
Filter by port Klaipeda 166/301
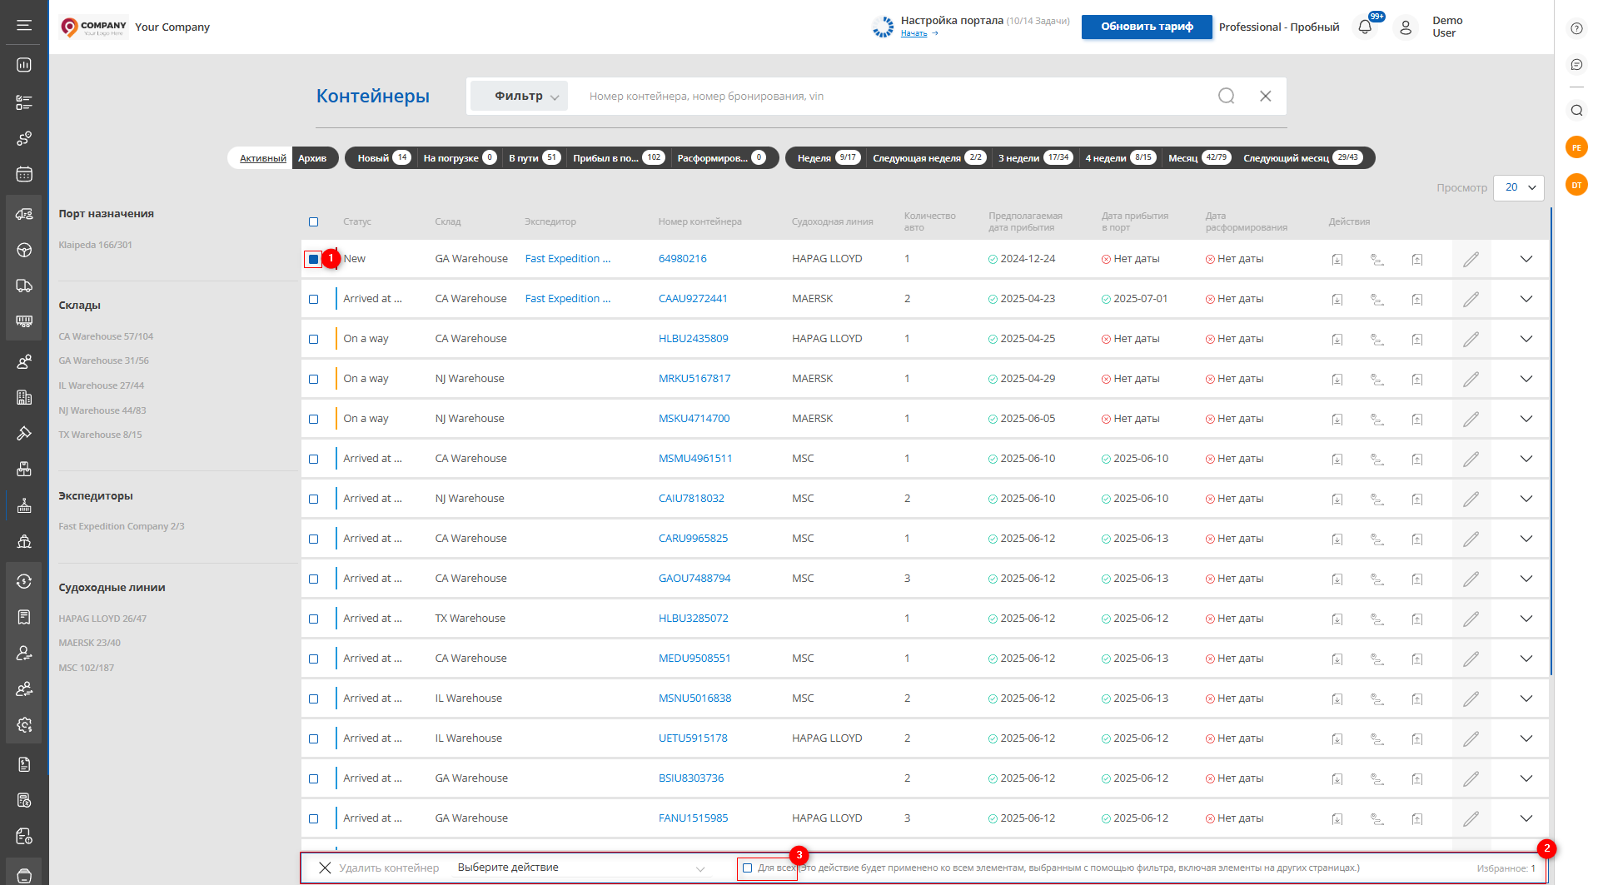pos(96,245)
